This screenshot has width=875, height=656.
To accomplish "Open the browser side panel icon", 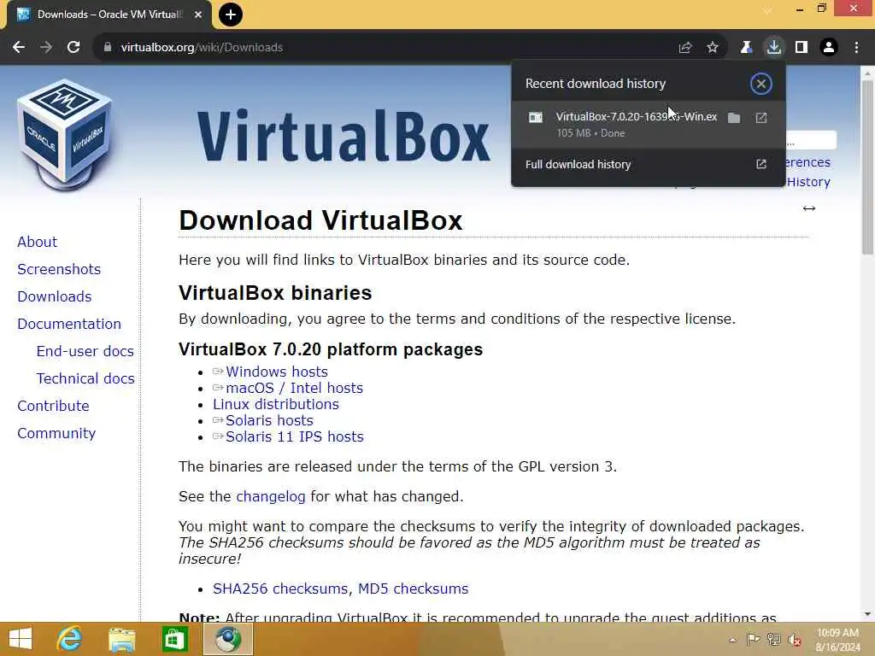I will [802, 48].
